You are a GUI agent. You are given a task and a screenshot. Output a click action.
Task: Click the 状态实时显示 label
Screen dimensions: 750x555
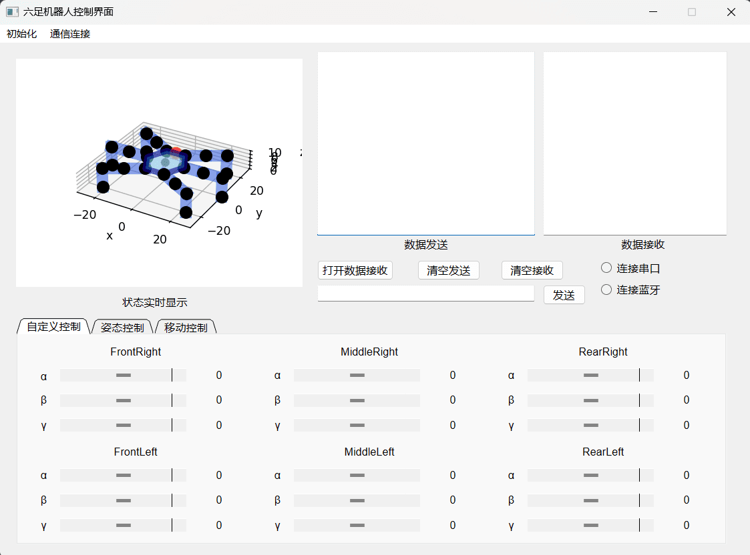click(x=154, y=302)
